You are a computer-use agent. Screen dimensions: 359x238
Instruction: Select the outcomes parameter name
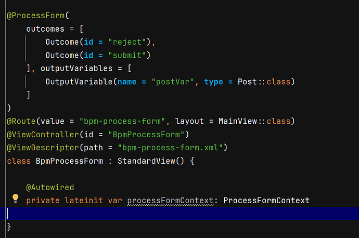pos(45,29)
